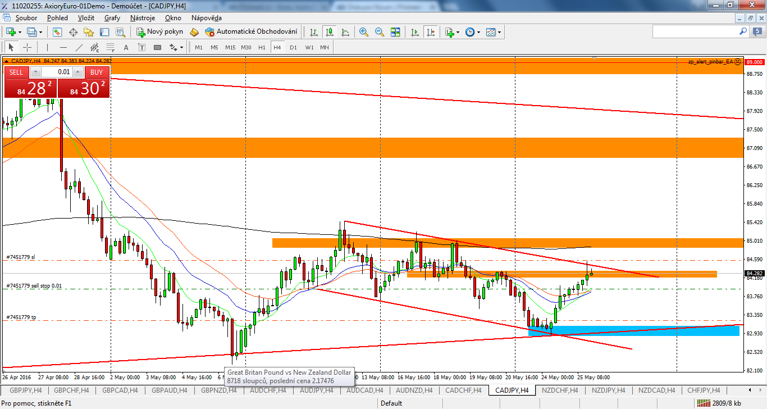Expand the Templates dropdown arrow
The image size is (767, 409).
[499, 32]
